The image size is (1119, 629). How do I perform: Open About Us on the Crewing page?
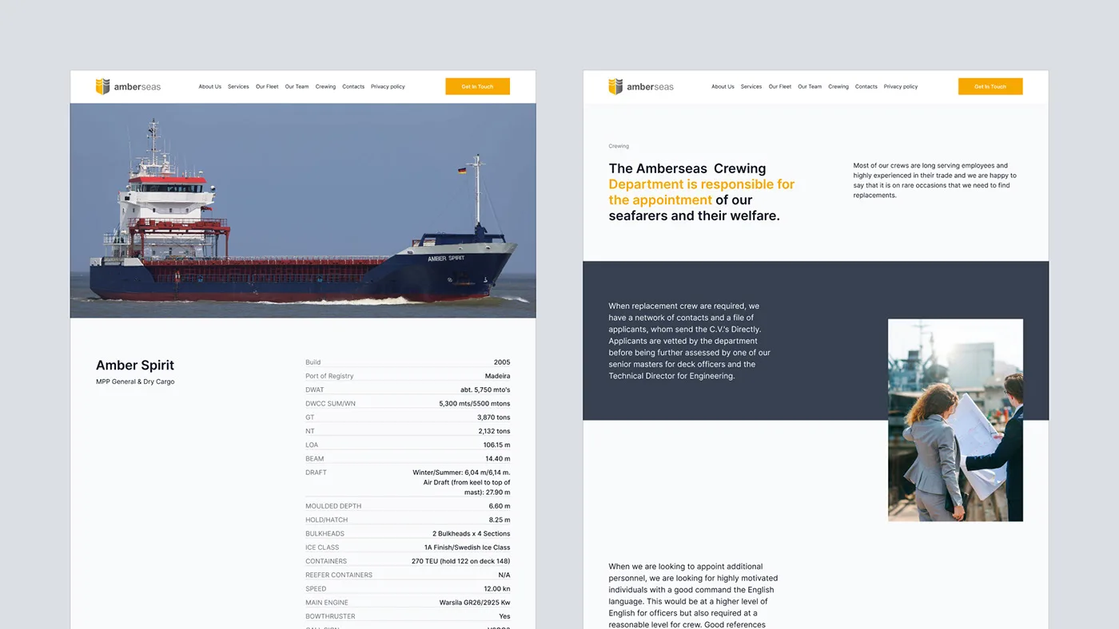point(723,86)
